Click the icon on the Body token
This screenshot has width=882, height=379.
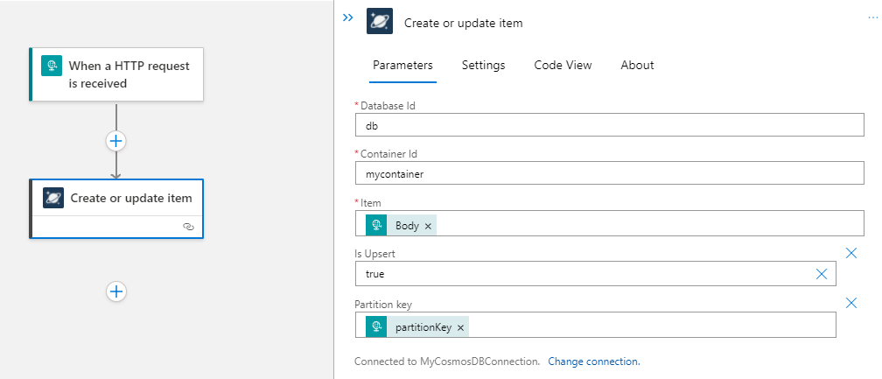click(376, 226)
